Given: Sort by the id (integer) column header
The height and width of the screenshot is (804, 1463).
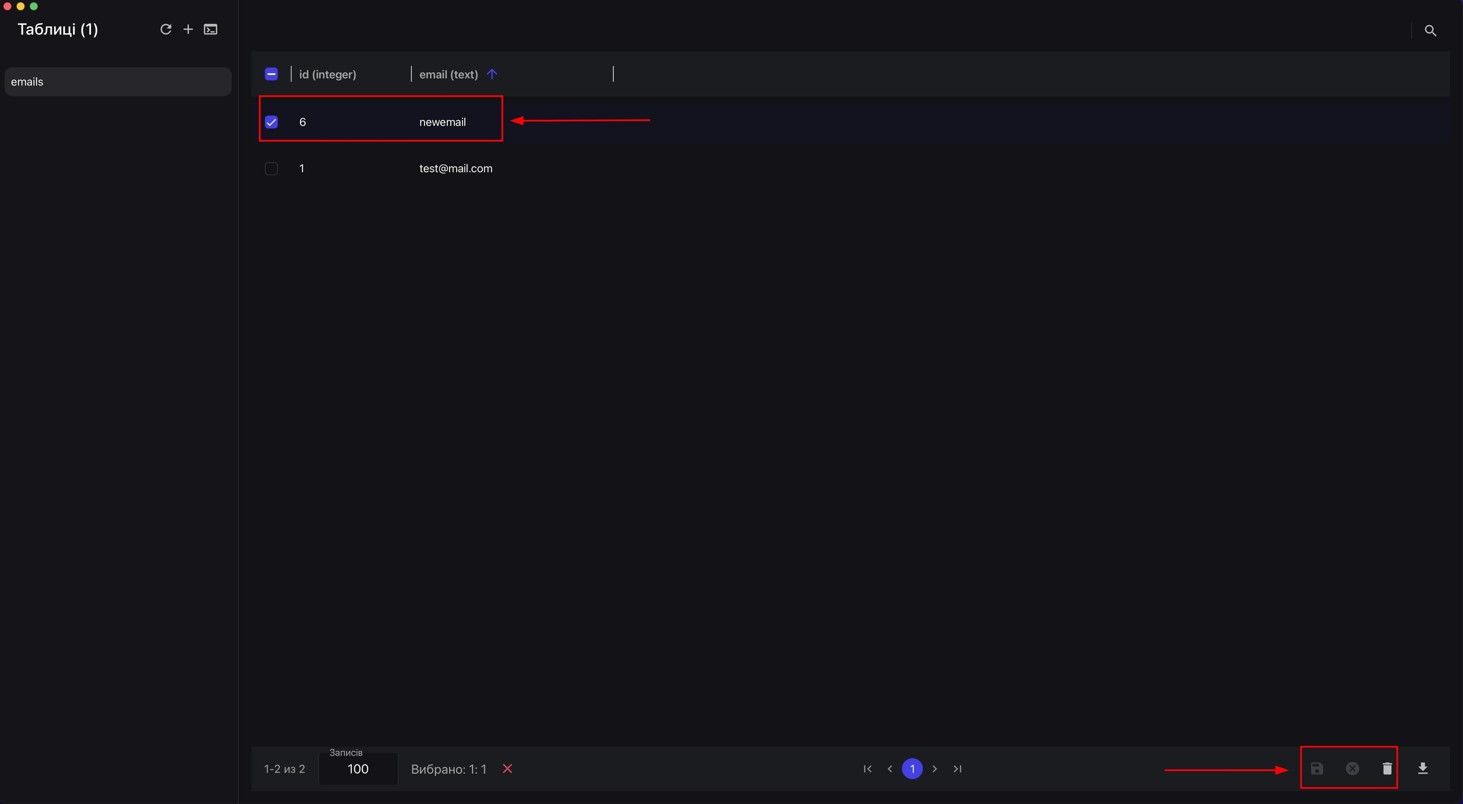Looking at the screenshot, I should tap(328, 74).
